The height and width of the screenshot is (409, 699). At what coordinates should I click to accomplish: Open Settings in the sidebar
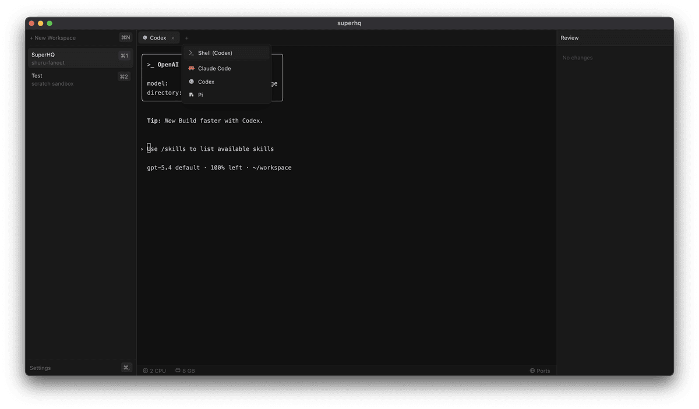[40, 368]
